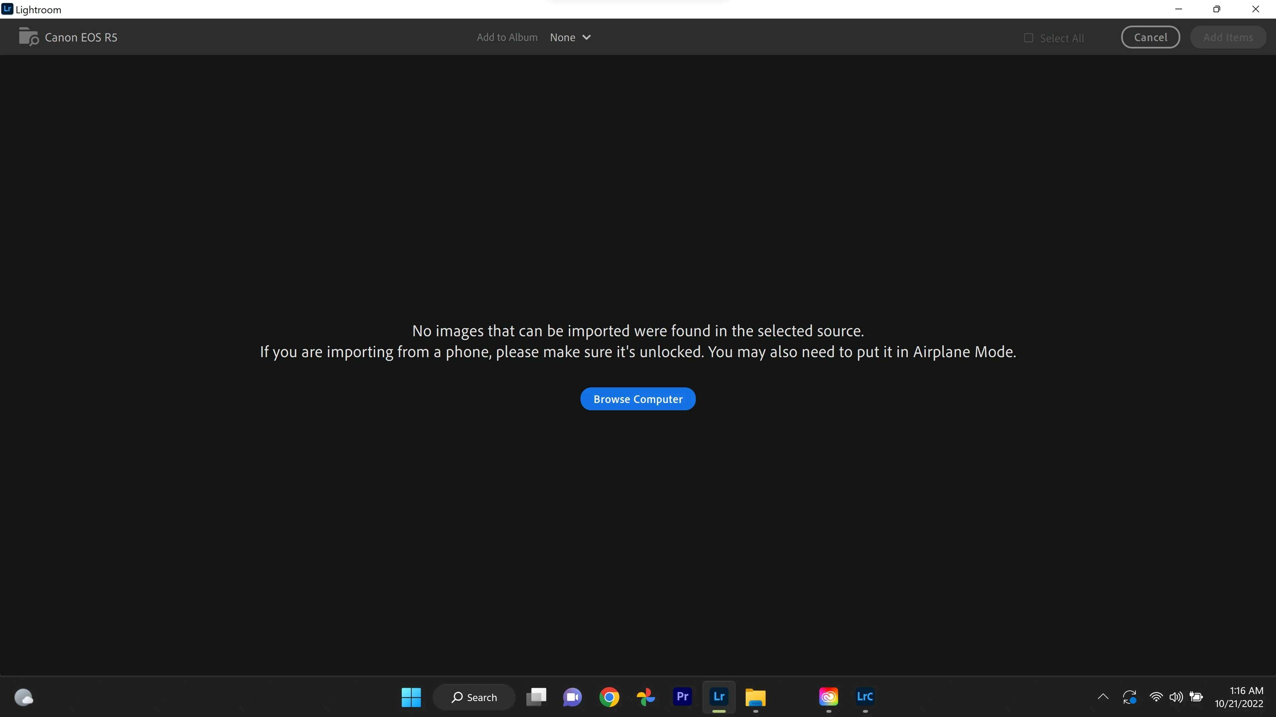Screen dimensions: 1276x717
Task: Open the weather widget on the taskbar
Action: click(23, 697)
